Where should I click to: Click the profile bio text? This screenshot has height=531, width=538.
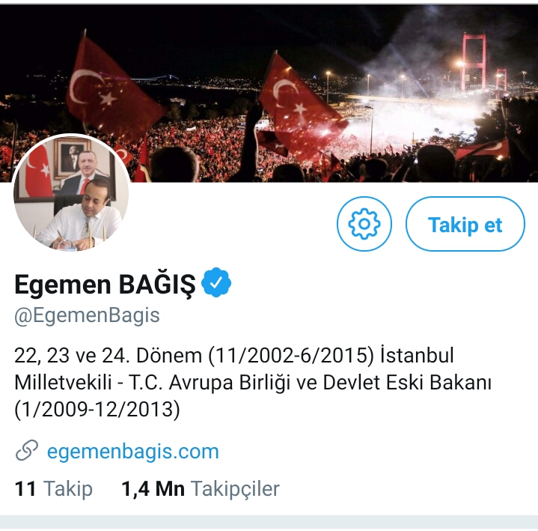[x=253, y=382]
